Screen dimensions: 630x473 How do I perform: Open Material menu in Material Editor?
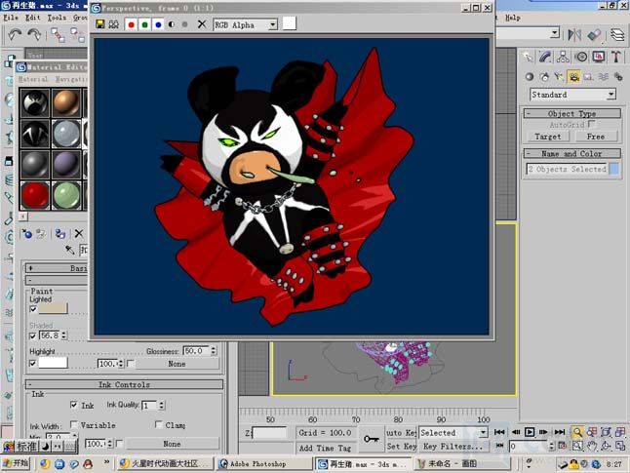[x=33, y=79]
